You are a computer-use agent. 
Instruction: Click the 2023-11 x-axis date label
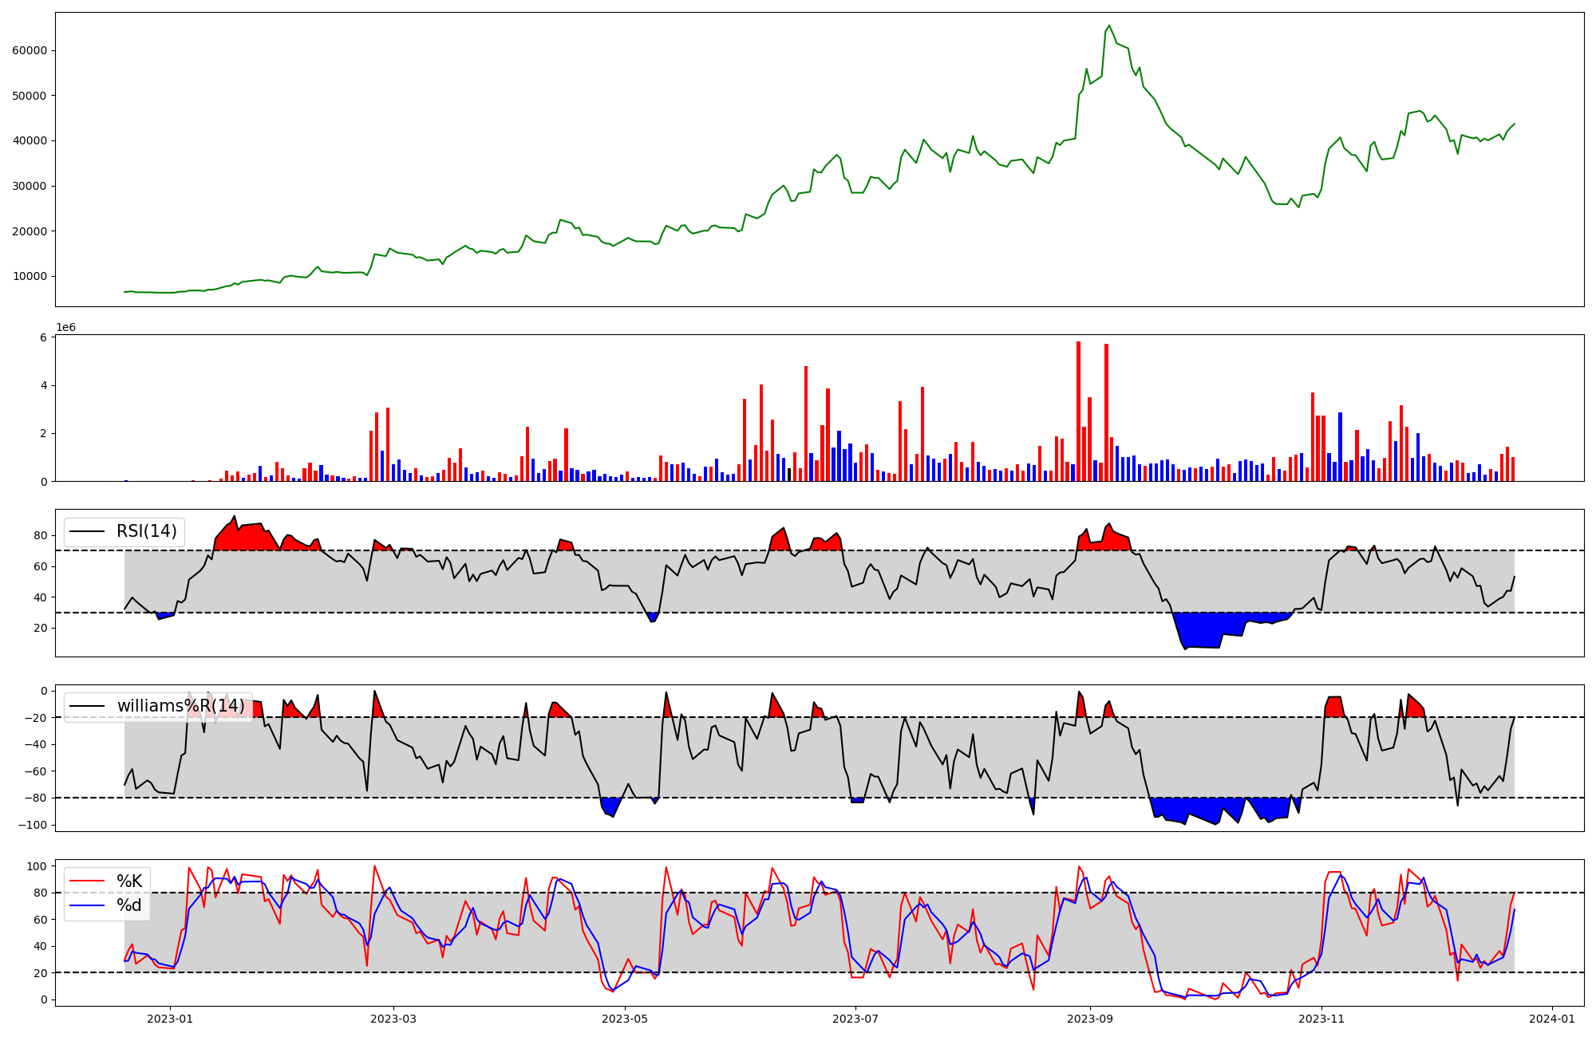[1321, 1019]
